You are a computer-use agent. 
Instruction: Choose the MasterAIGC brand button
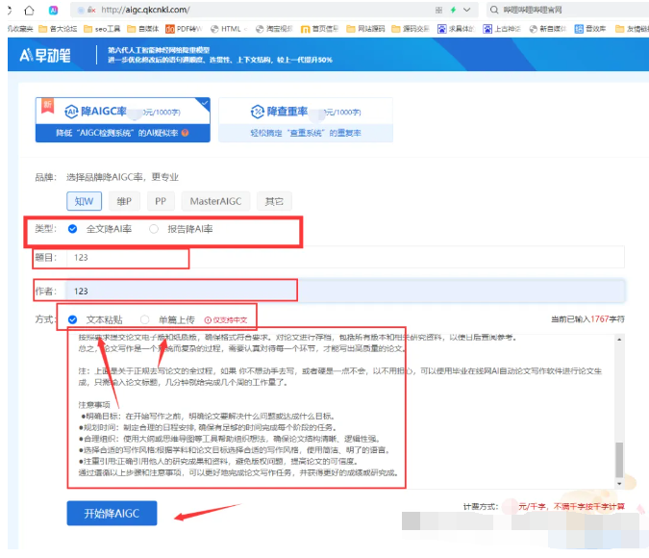[215, 201]
